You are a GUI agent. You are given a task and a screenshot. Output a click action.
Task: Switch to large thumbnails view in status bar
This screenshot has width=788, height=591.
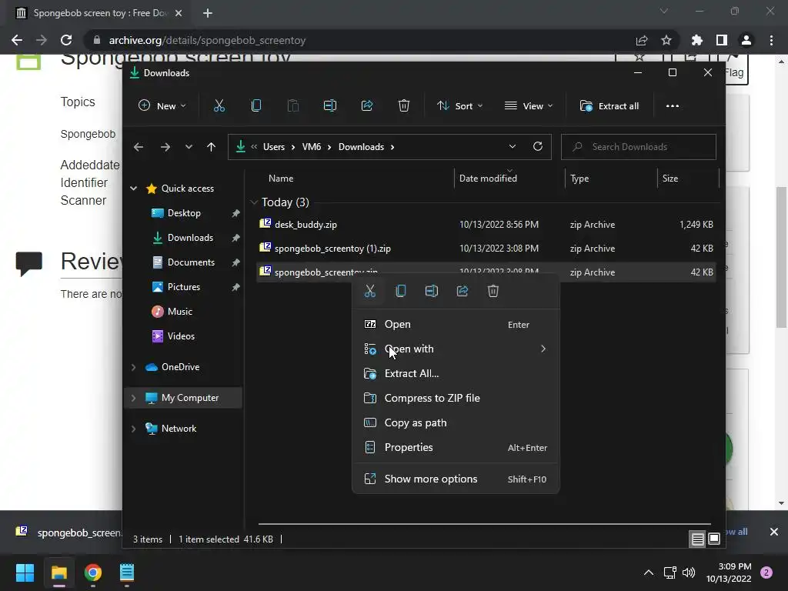click(714, 539)
